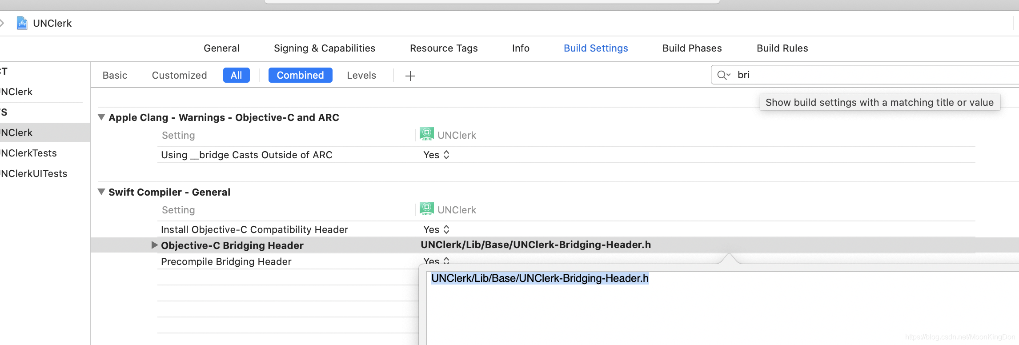Click the Using __bridge Casts Outside of ARC setting
This screenshot has height=345, width=1019.
(x=247, y=155)
